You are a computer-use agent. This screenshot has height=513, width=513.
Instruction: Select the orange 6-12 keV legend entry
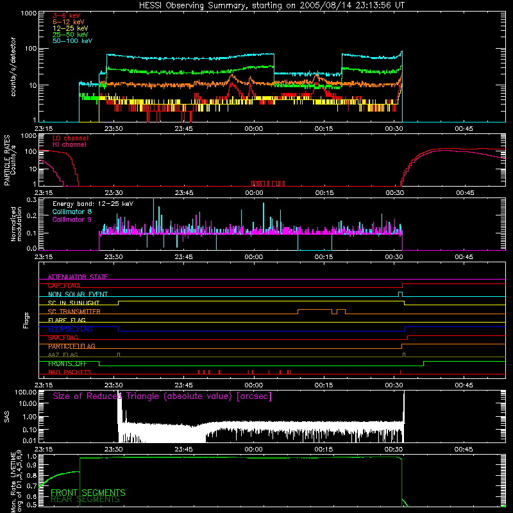click(69, 22)
